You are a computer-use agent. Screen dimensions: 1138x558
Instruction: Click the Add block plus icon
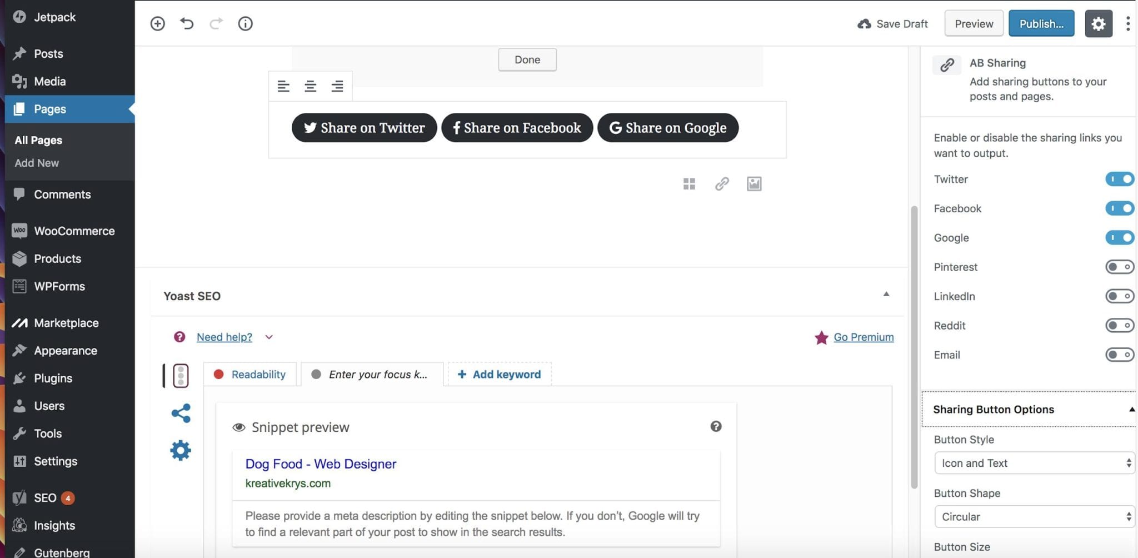(x=158, y=23)
